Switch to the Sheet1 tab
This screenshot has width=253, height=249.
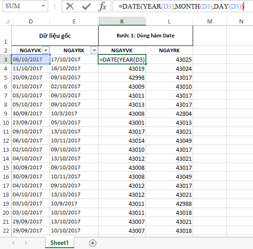59,243
